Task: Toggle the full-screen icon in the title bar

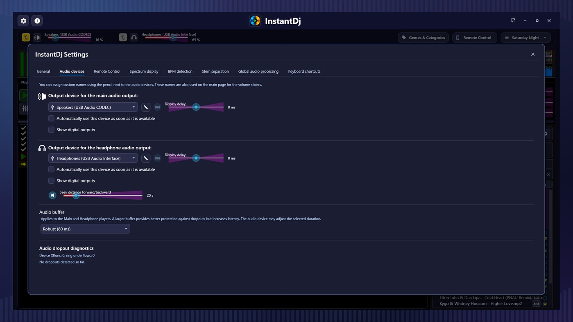Action: pyautogui.click(x=513, y=20)
